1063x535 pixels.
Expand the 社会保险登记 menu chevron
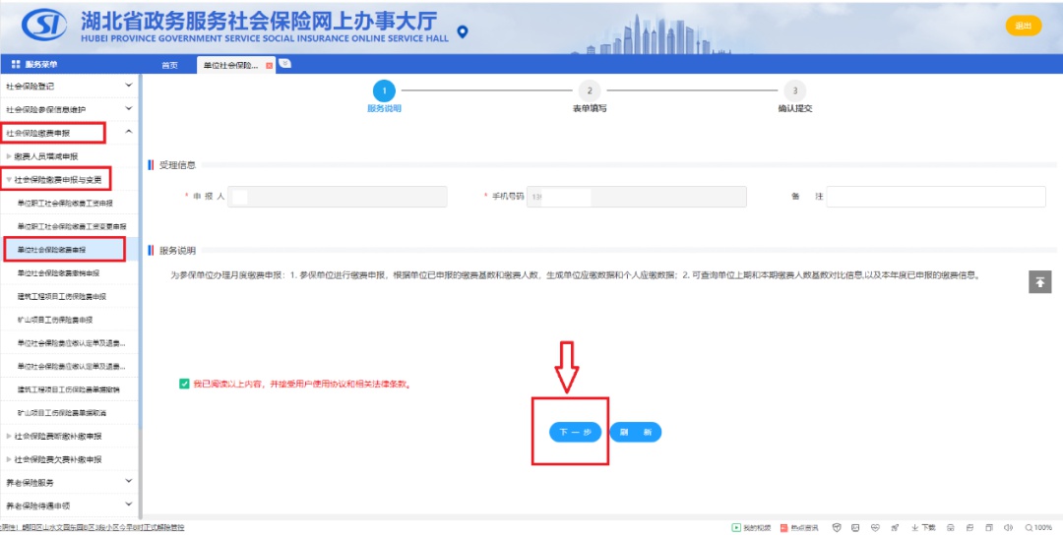point(129,86)
